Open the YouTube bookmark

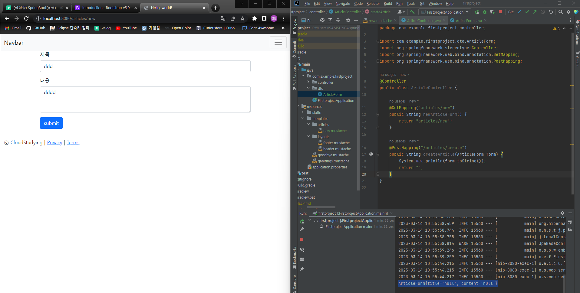pyautogui.click(x=126, y=28)
